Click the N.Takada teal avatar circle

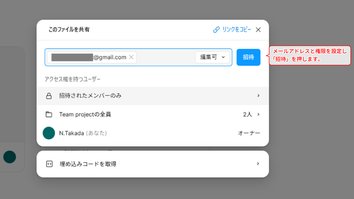[x=49, y=133]
